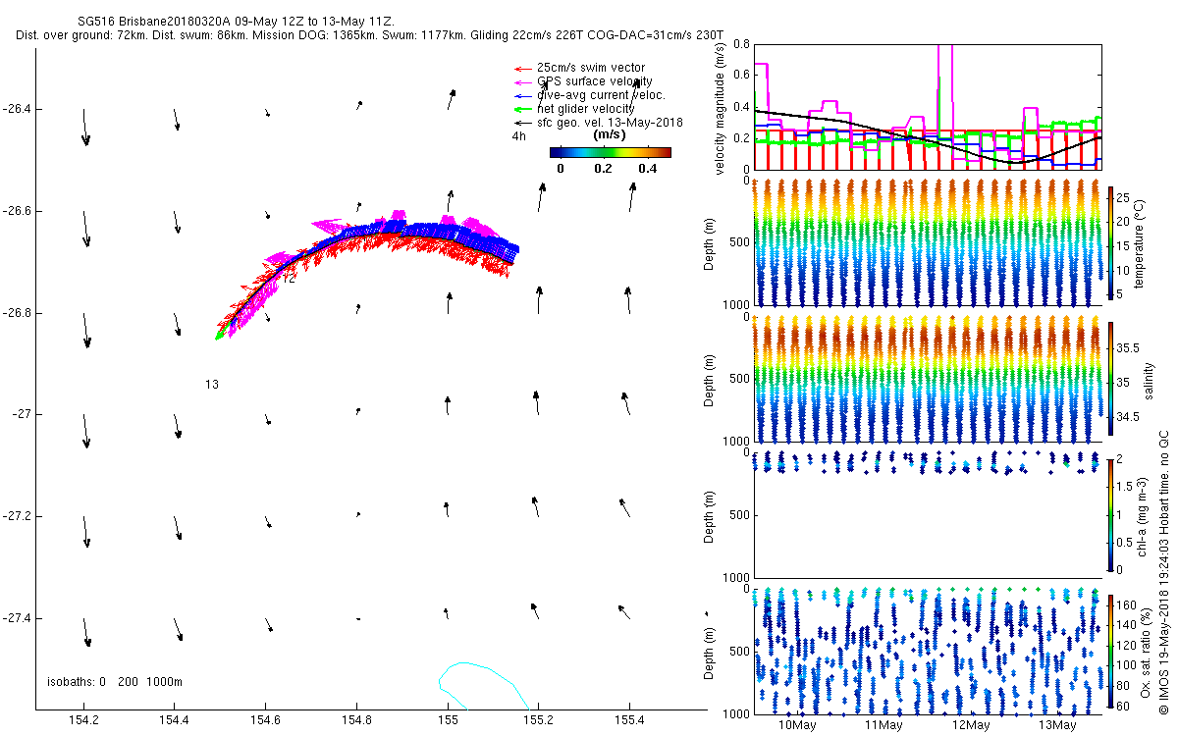The height and width of the screenshot is (736, 1178).
Task: Click the chl-a colorbar
Action: coord(1110,514)
